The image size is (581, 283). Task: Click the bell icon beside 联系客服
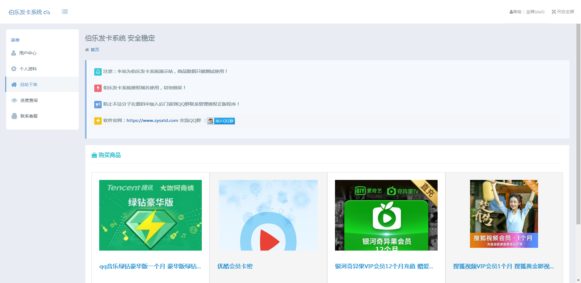click(14, 116)
